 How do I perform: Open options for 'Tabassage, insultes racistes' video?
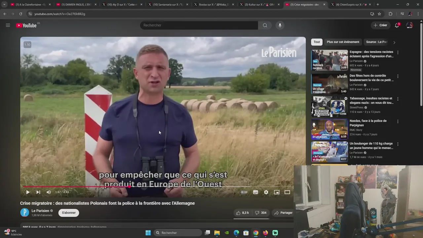pyautogui.click(x=398, y=99)
